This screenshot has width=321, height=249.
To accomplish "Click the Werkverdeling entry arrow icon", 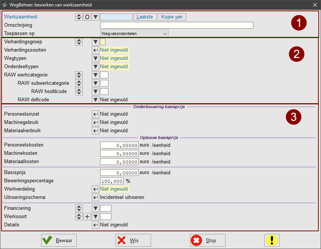I will pyautogui.click(x=96, y=189).
